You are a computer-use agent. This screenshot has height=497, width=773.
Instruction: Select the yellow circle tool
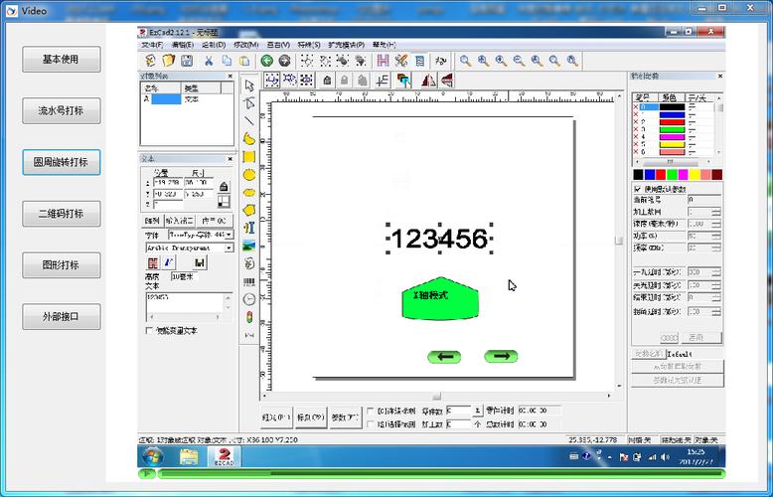pyautogui.click(x=249, y=175)
